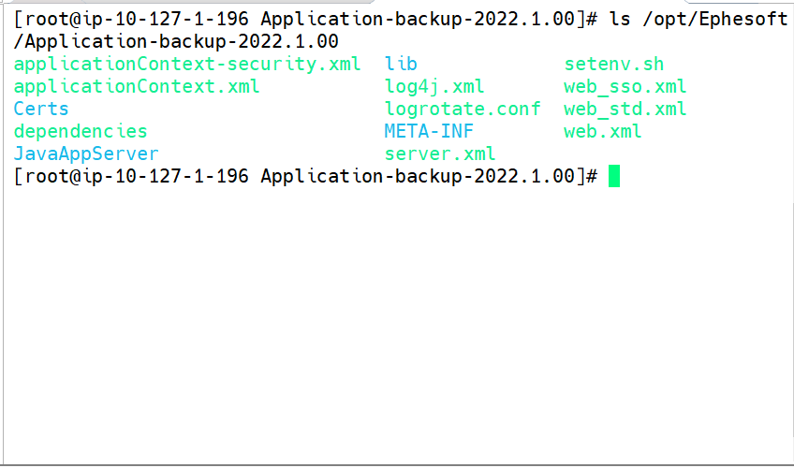
Task: Click the META-INF directory name
Action: tap(429, 132)
